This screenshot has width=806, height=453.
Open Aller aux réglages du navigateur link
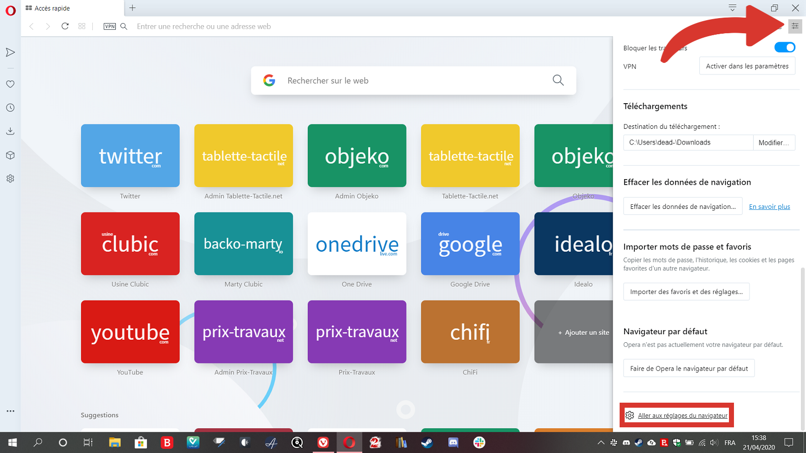coord(682,416)
